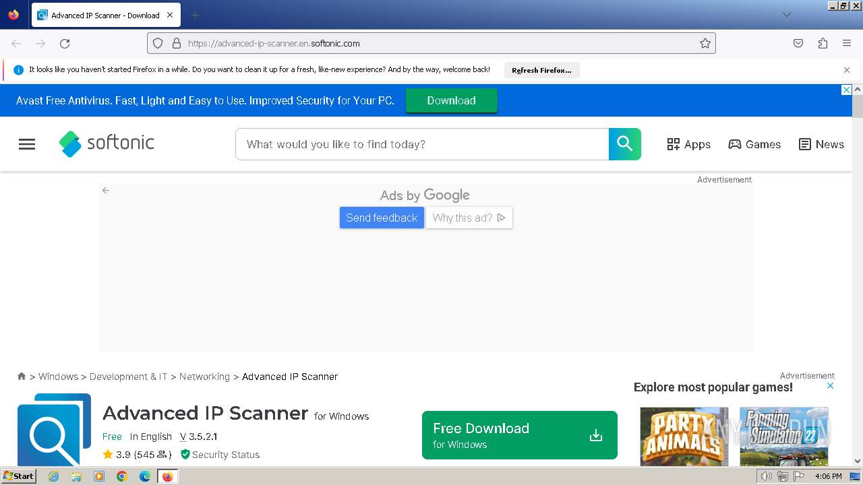Click the 3.9 star rating

pos(137,455)
